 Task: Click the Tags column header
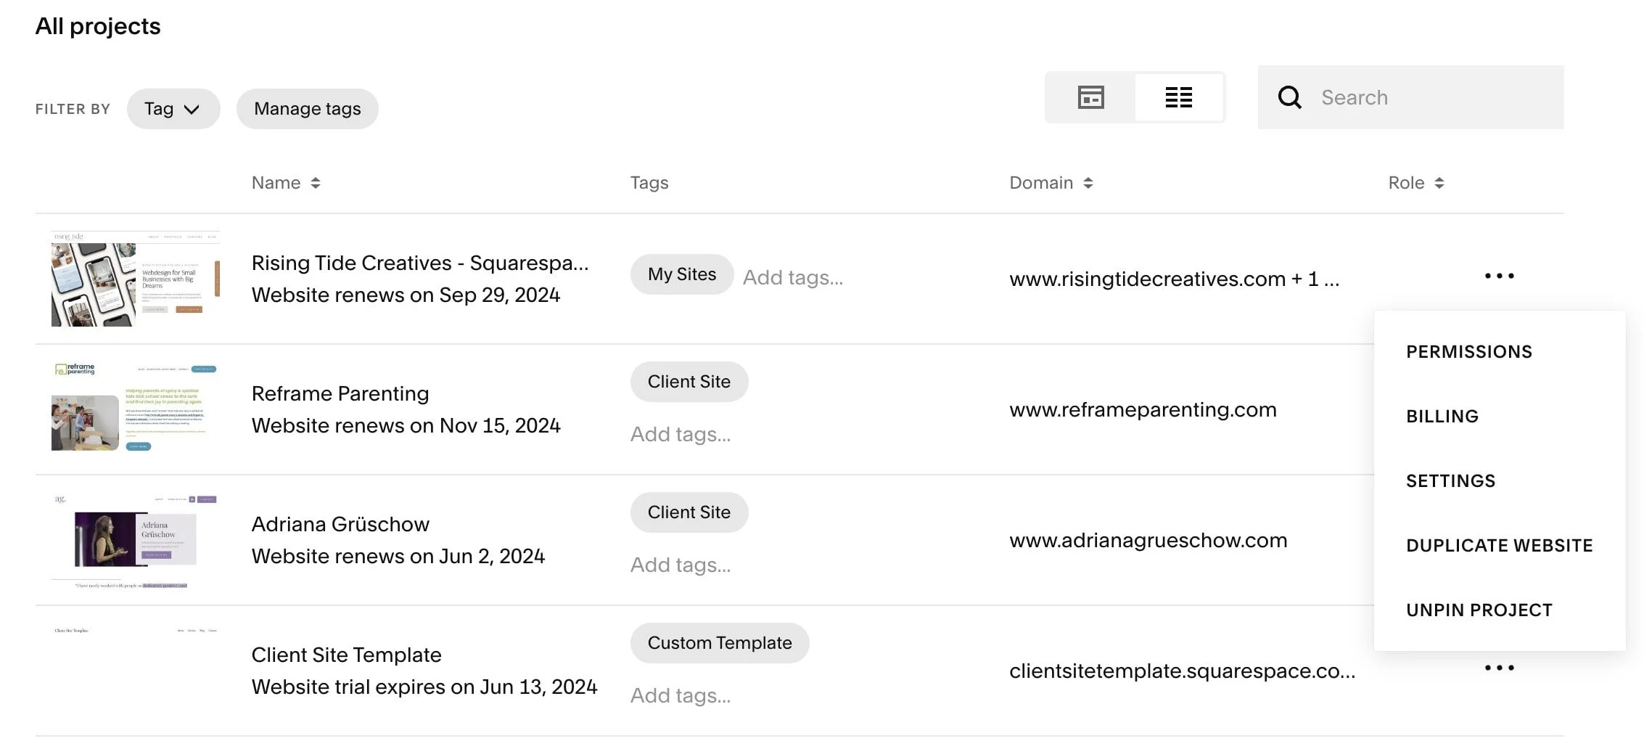649,183
